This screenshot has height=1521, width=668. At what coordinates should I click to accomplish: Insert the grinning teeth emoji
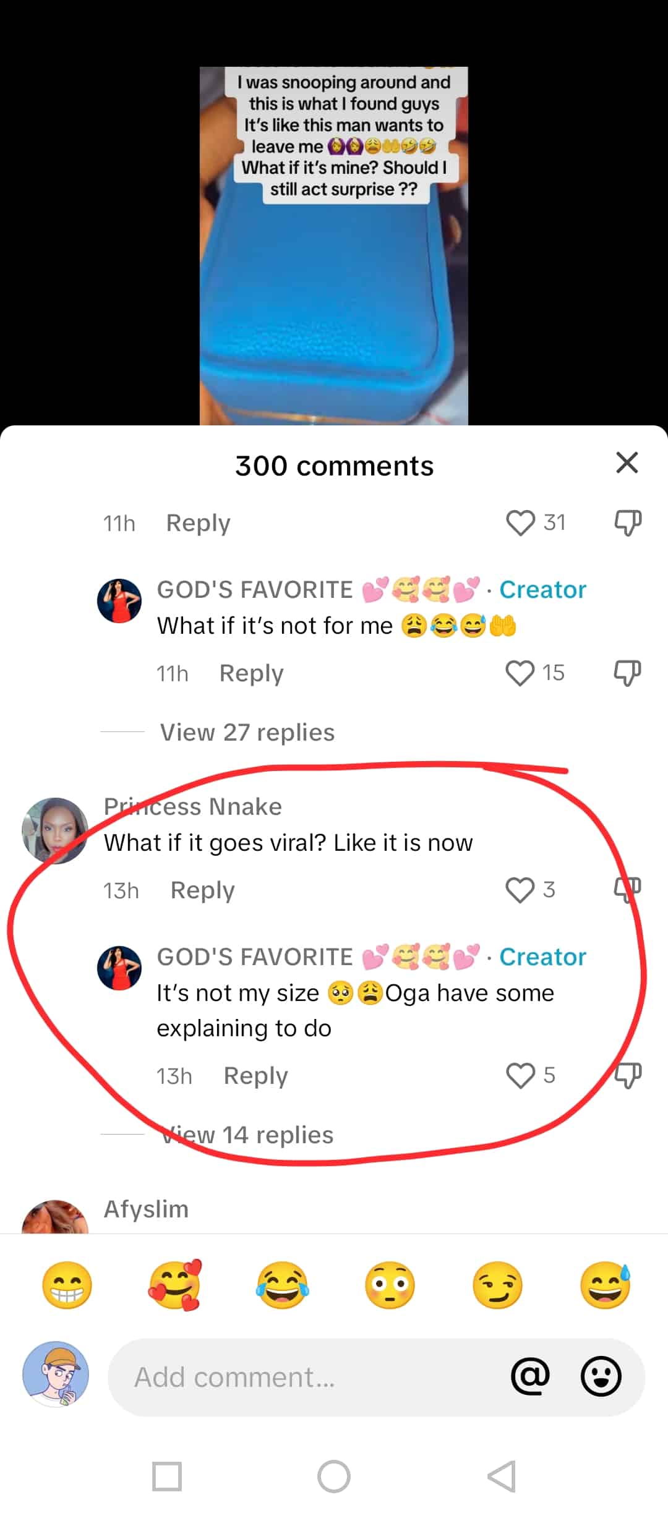[67, 1285]
